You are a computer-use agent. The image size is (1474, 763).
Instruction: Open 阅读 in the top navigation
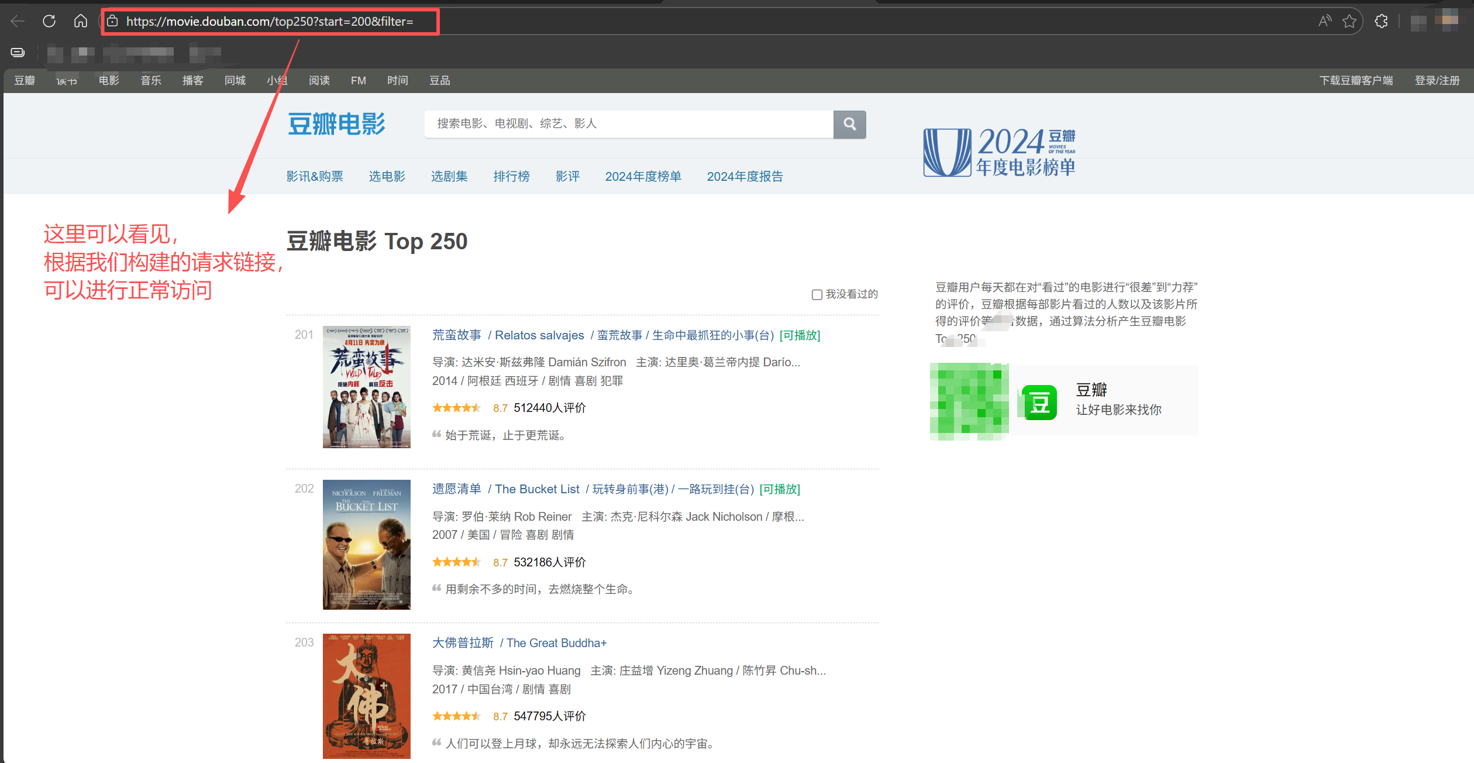[x=319, y=81]
